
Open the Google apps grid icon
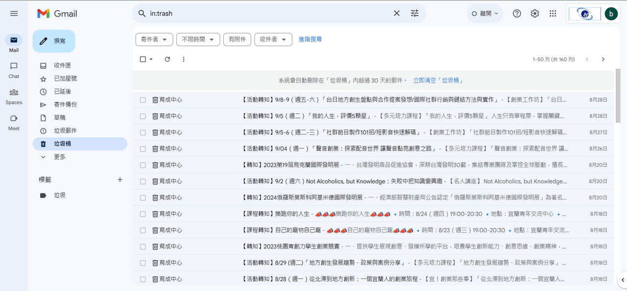(553, 14)
